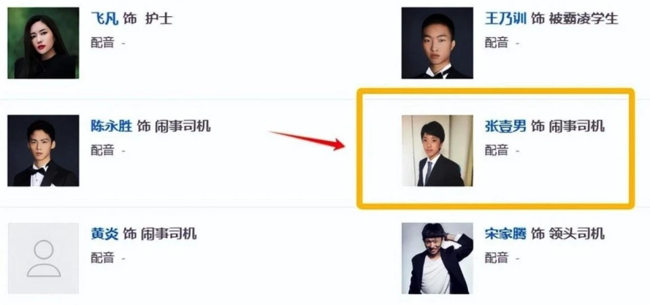Viewport: 650px width, 305px height.
Task: Click the nurse actress 飞凡 photo thumbnail
Action: tap(43, 43)
